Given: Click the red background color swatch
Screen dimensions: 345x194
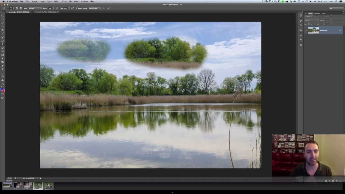Looking at the screenshot, I should (4, 91).
